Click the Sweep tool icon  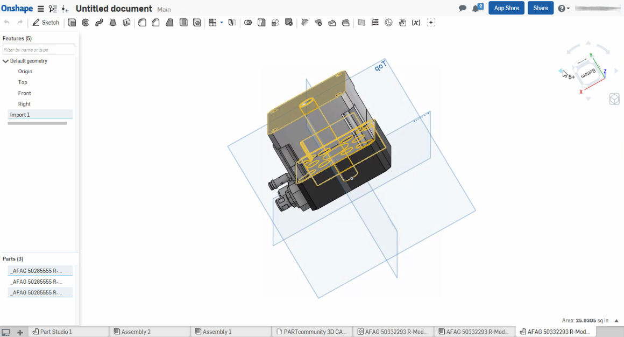click(x=99, y=23)
